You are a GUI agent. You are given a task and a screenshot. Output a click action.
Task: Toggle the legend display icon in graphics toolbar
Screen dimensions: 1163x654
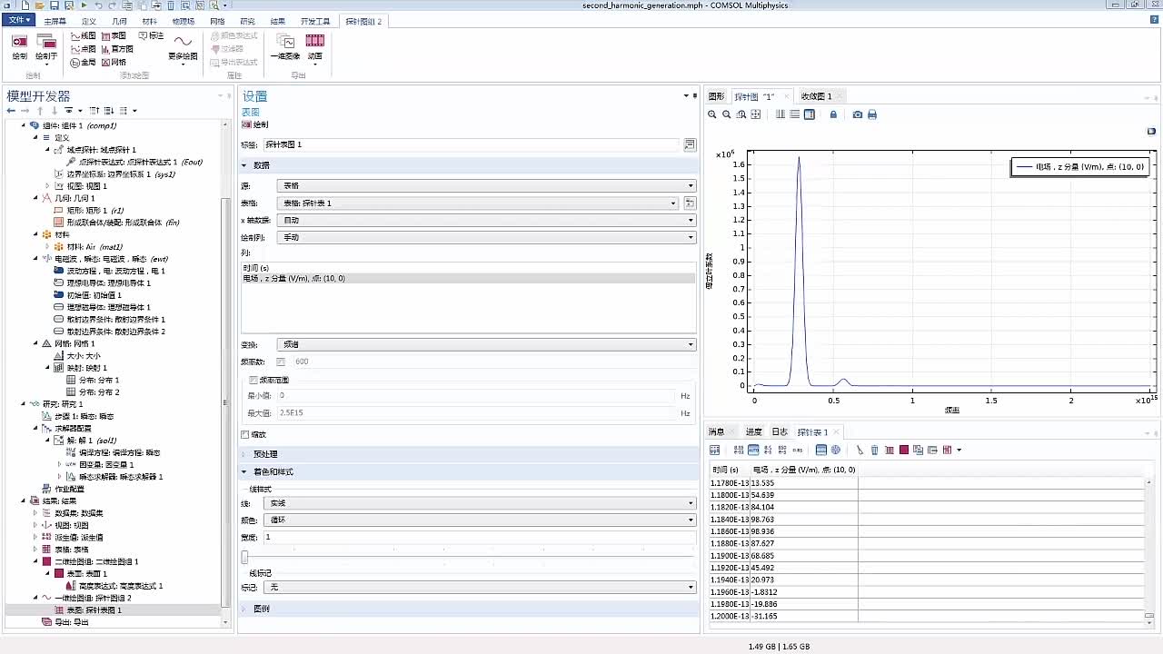[x=810, y=114]
